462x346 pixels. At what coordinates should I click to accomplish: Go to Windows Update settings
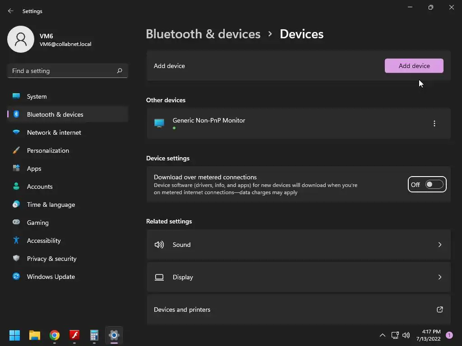pyautogui.click(x=51, y=277)
